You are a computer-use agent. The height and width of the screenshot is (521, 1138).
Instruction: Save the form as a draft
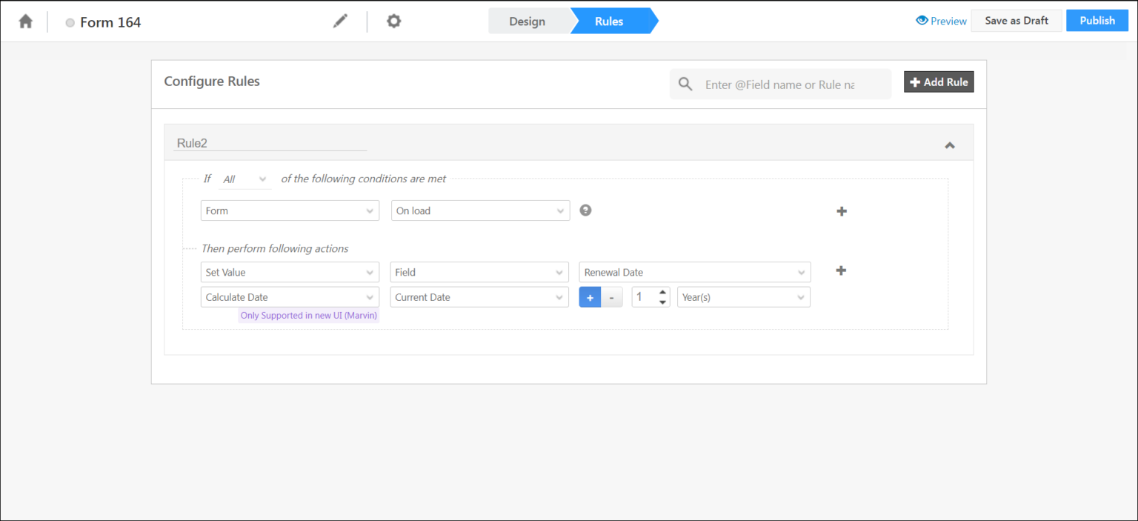(x=1016, y=20)
